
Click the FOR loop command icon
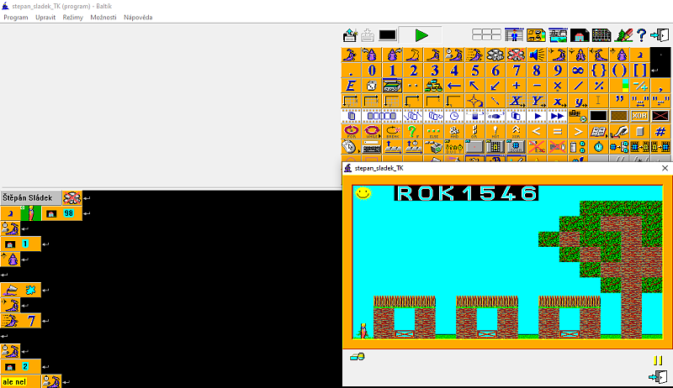[x=351, y=132]
